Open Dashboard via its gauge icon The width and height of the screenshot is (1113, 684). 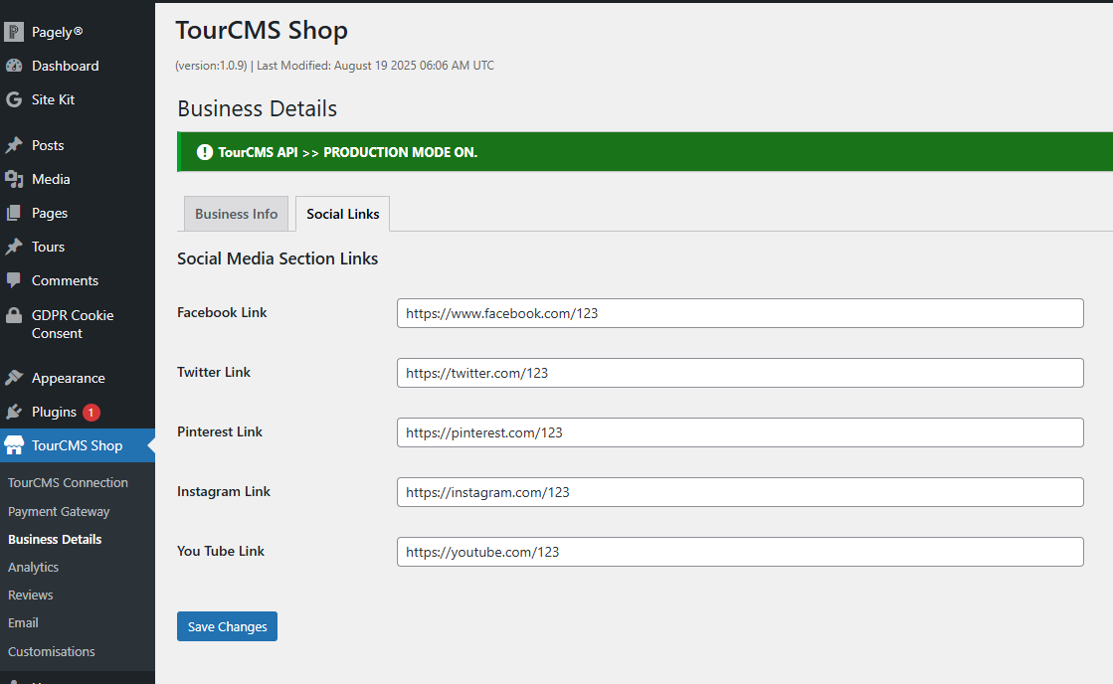(14, 66)
